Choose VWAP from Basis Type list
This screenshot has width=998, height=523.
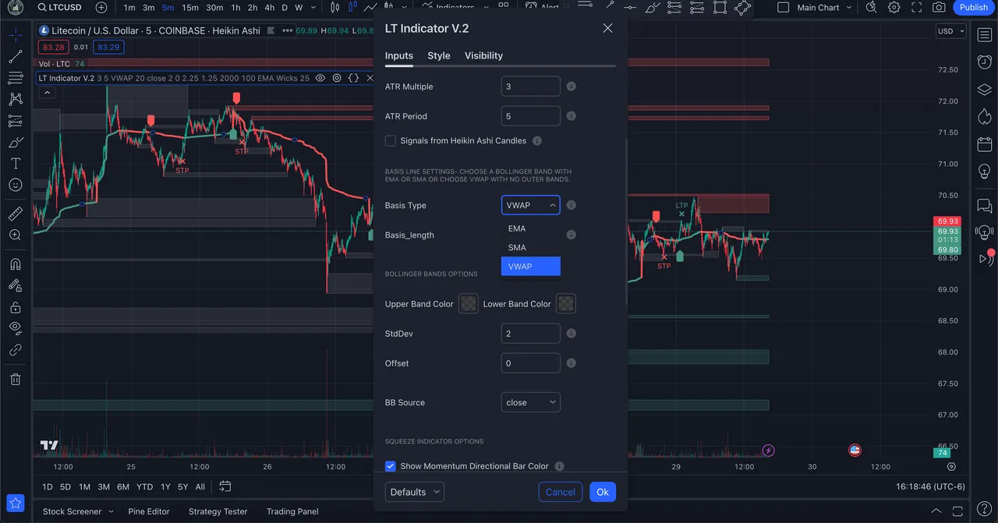[530, 266]
